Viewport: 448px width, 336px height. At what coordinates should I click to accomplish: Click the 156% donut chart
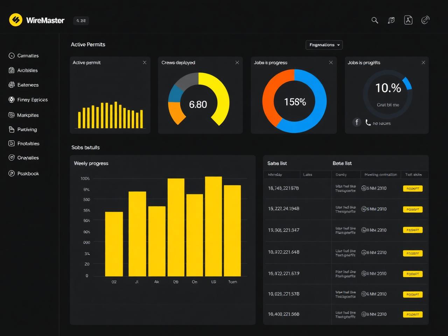[294, 101]
